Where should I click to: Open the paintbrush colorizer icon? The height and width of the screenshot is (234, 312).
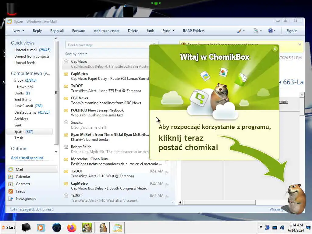[x=239, y=31]
